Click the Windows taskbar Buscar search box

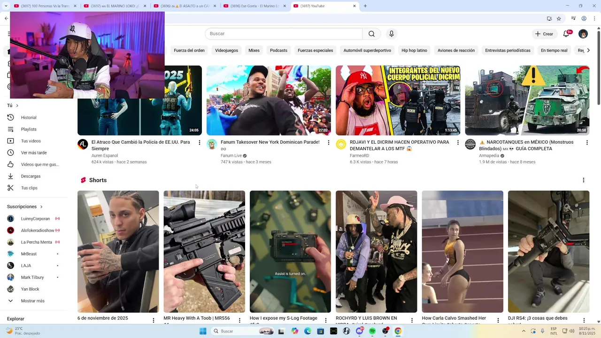pos(241,331)
